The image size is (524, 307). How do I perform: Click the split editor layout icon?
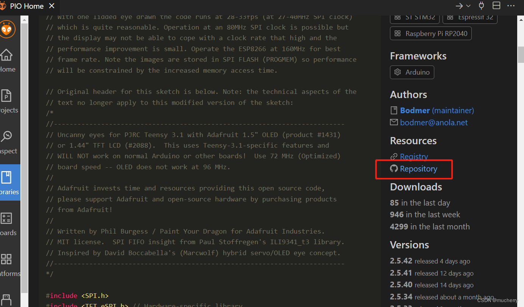click(x=496, y=5)
